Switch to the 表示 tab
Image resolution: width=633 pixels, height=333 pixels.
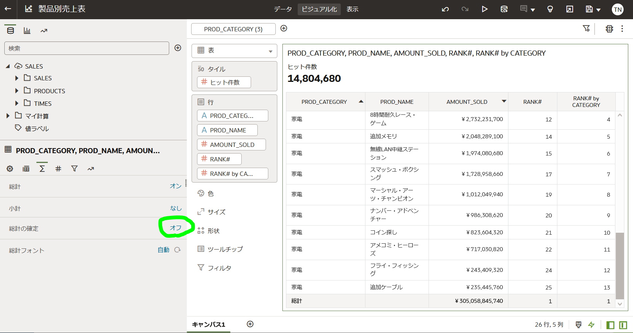tap(353, 9)
